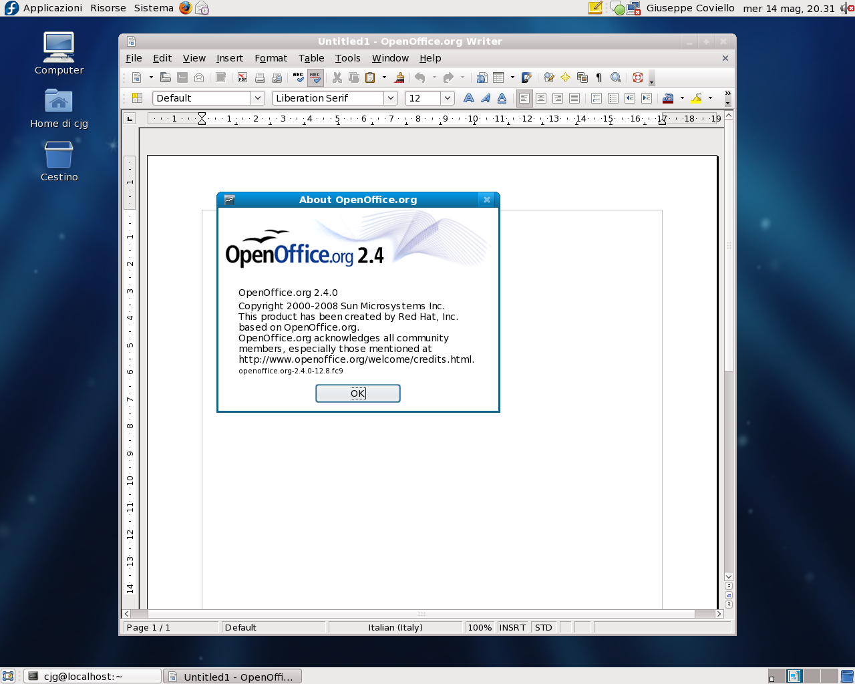
Task: Click the Open file toolbar icon
Action: point(166,77)
